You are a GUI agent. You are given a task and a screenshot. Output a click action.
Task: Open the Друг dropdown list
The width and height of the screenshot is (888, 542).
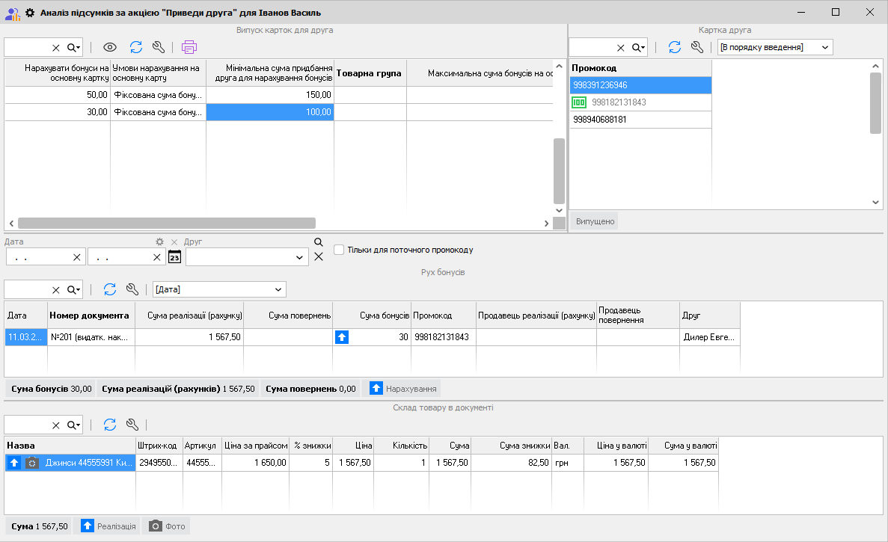coord(301,257)
